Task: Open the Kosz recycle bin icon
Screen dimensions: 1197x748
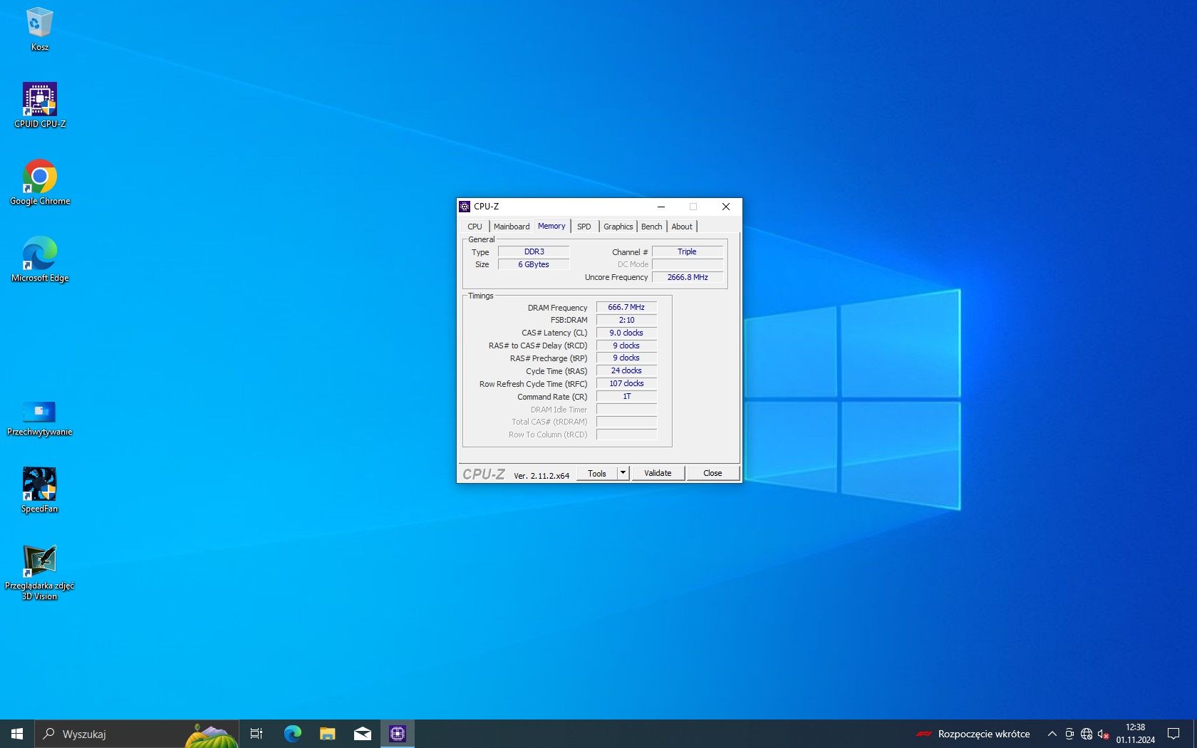Action: [x=39, y=29]
